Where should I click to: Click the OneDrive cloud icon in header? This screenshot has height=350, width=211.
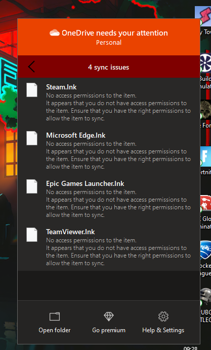pos(55,33)
